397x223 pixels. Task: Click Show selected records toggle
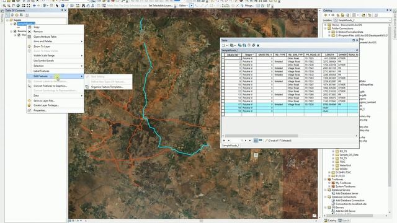point(261,141)
